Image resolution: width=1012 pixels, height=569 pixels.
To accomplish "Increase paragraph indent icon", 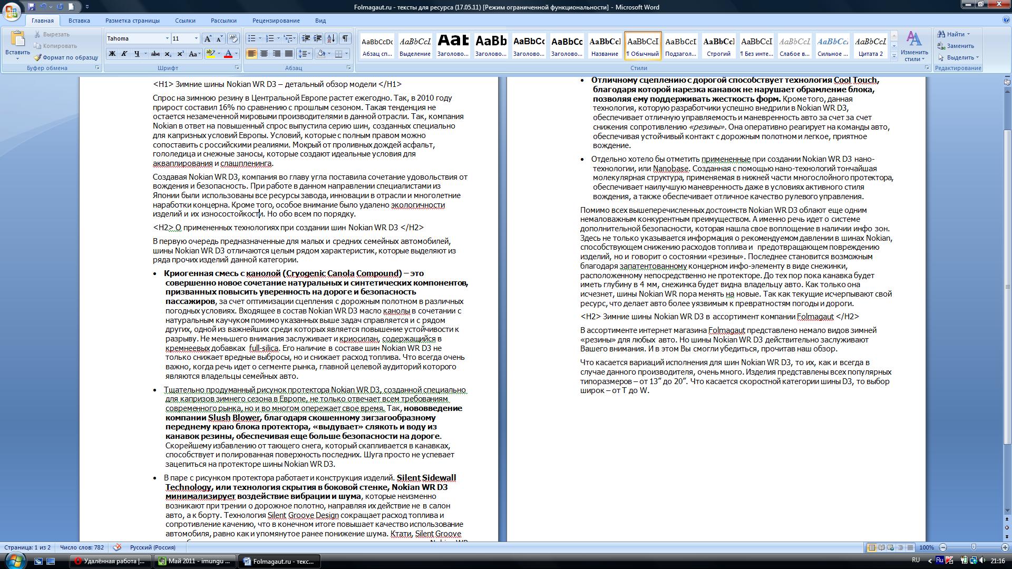I will tap(318, 38).
